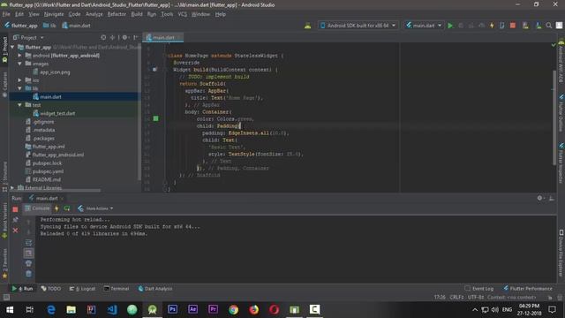Collapse the images folder arrow

[19, 64]
